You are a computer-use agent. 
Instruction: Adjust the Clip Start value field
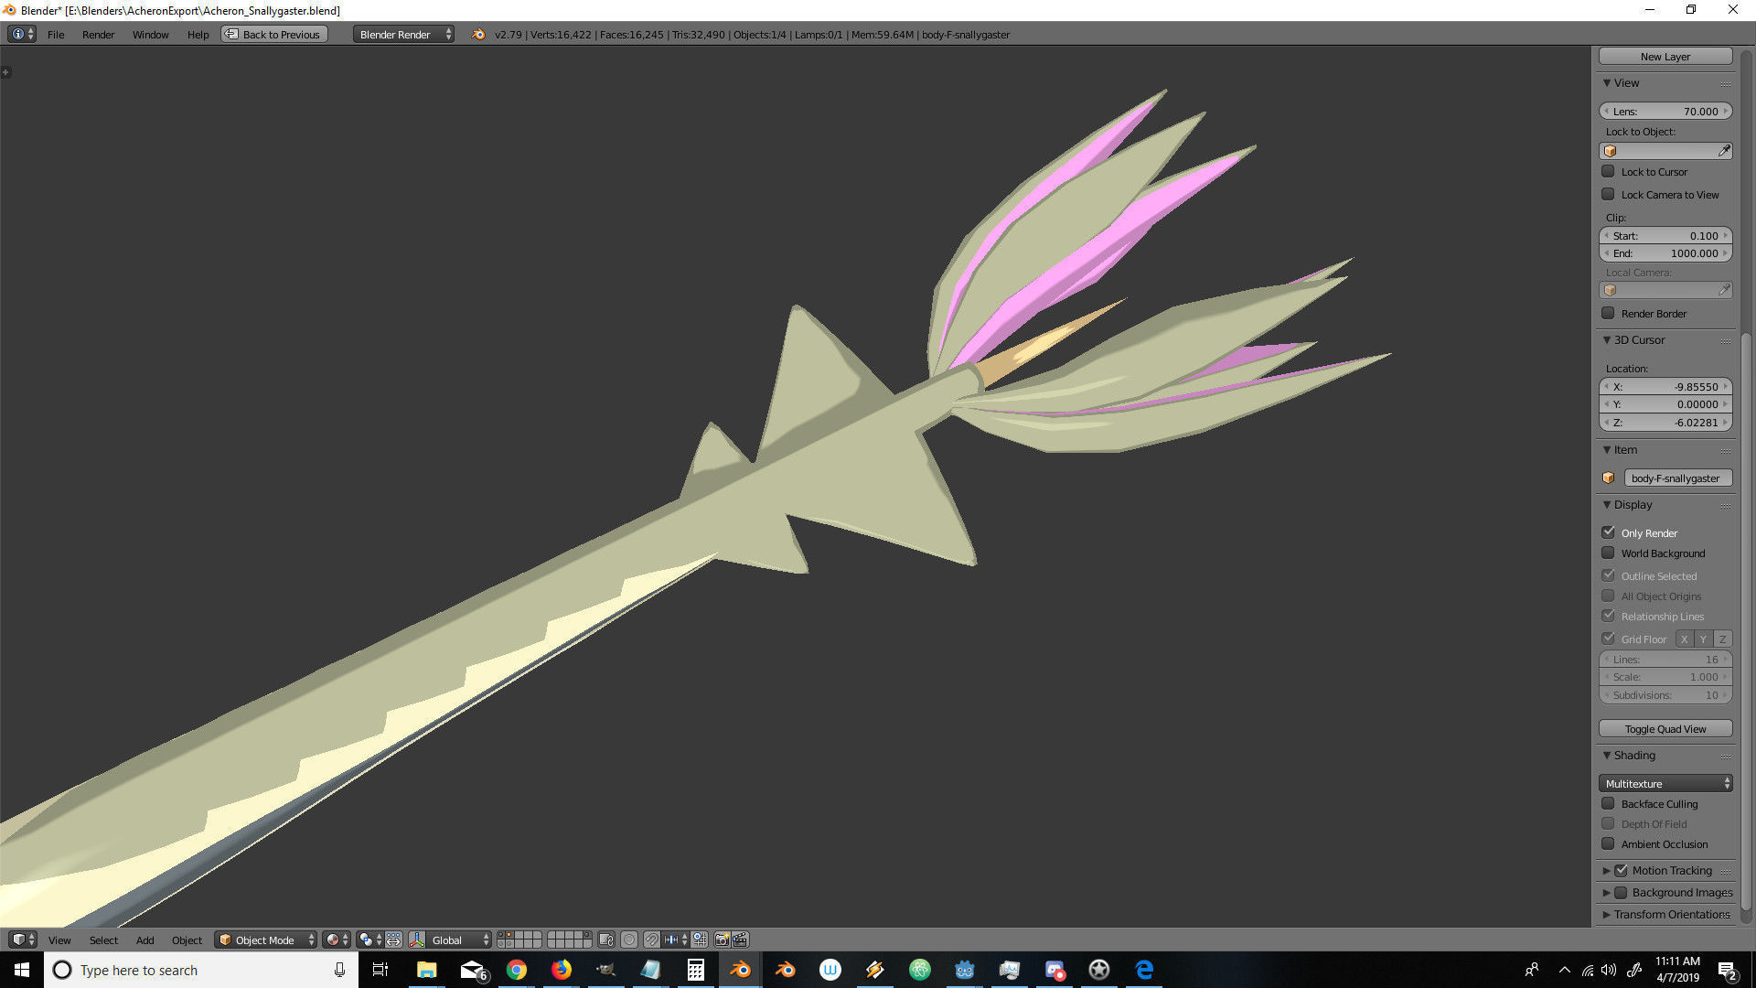tap(1665, 235)
